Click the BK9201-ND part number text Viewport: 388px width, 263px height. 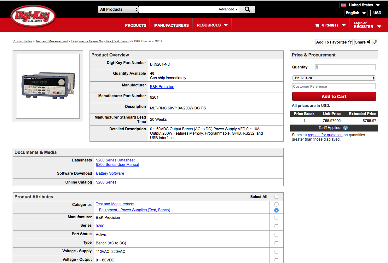click(160, 64)
